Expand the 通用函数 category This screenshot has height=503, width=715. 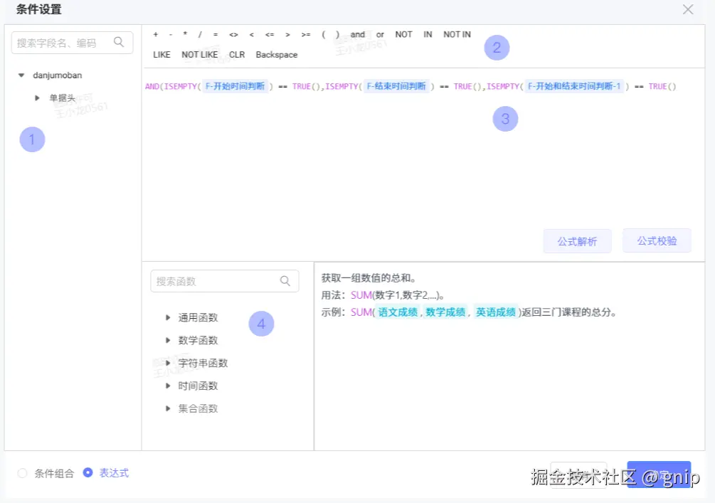(x=168, y=317)
